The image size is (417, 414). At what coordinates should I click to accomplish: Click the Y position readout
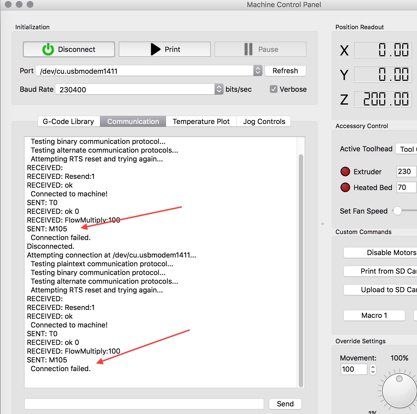(x=383, y=74)
